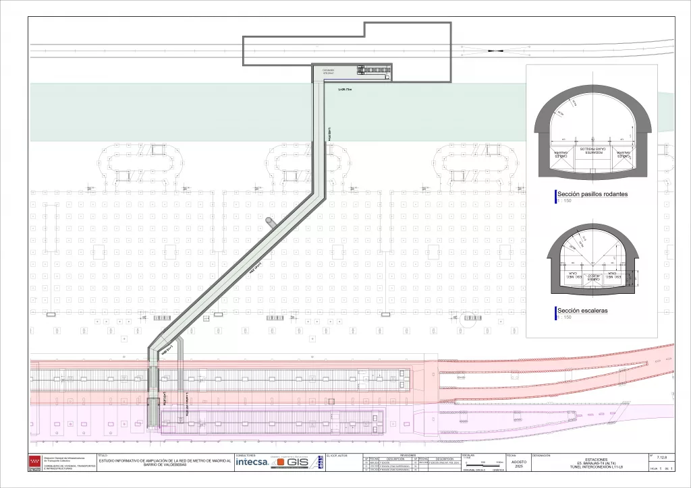Click the GIS company logo
691x488 pixels.
(x=297, y=462)
